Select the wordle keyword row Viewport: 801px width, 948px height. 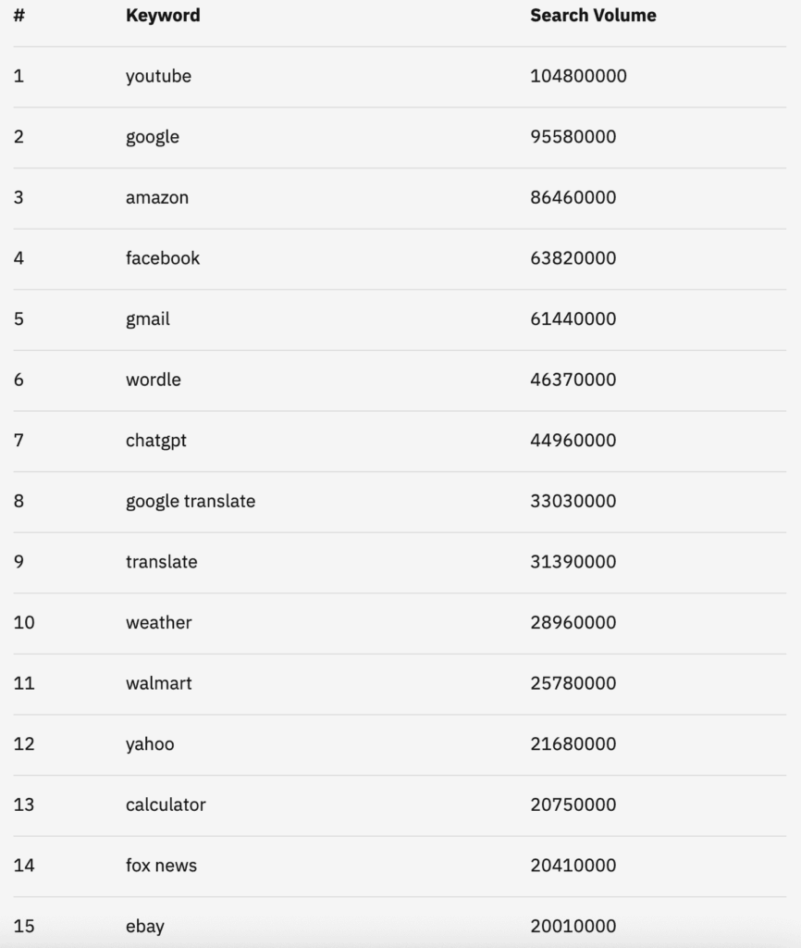[400, 380]
